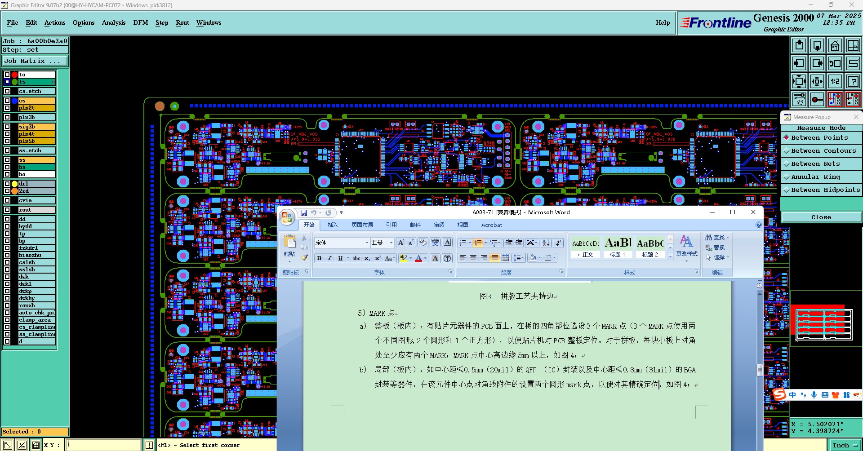Image resolution: width=863 pixels, height=451 pixels.
Task: Click Close in the Measure Popup
Action: 821,217
